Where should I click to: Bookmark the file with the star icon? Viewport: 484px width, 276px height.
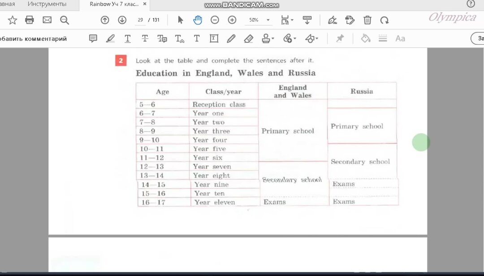13,20
